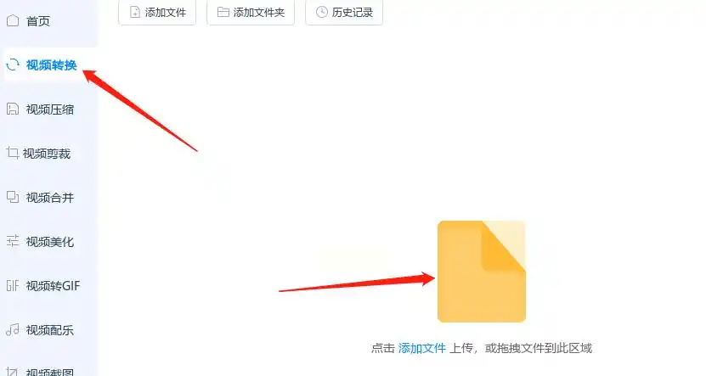This screenshot has height=376, width=706.
Task: Click the GIF icon in sidebar
Action: pyautogui.click(x=13, y=285)
